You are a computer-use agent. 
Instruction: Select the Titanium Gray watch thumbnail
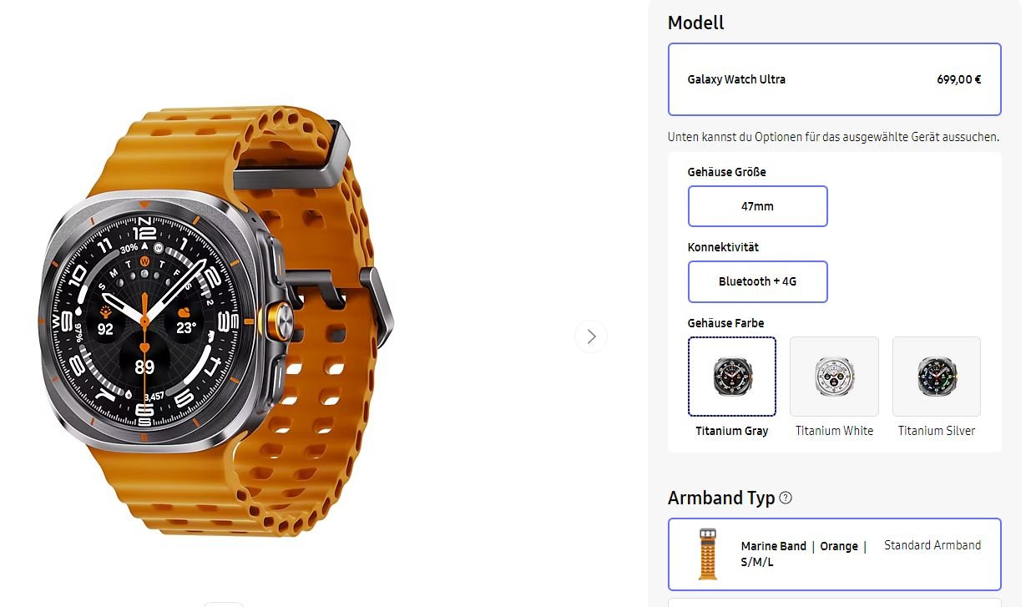tap(732, 377)
